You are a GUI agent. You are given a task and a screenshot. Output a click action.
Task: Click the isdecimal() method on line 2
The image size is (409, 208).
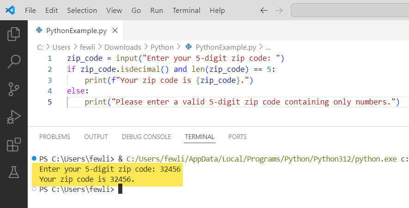click(x=144, y=69)
